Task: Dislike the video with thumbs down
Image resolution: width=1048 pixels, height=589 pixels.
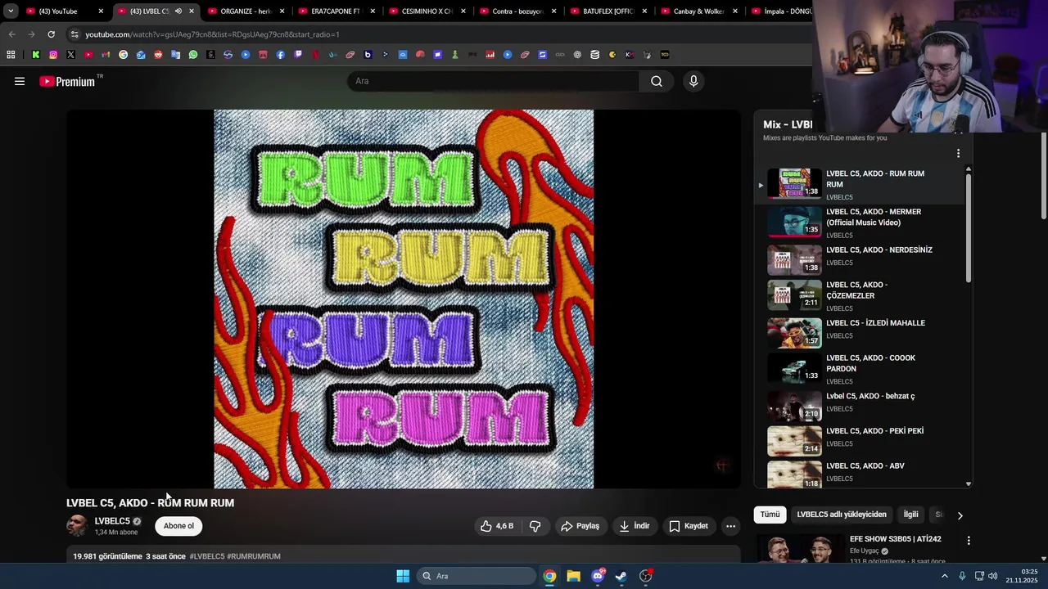Action: click(535, 526)
